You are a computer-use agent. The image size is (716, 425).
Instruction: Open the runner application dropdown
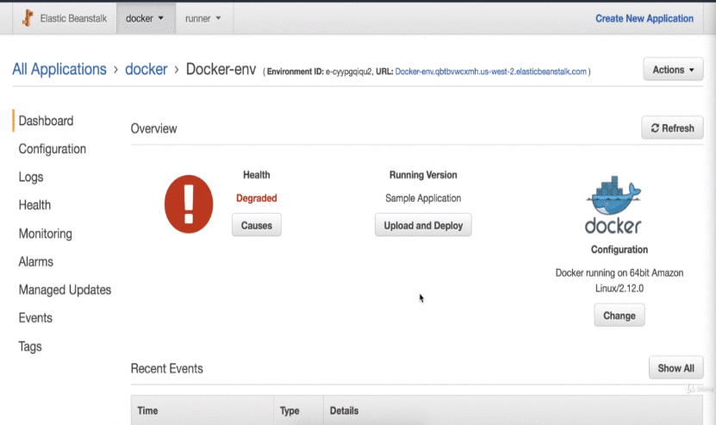click(x=203, y=18)
